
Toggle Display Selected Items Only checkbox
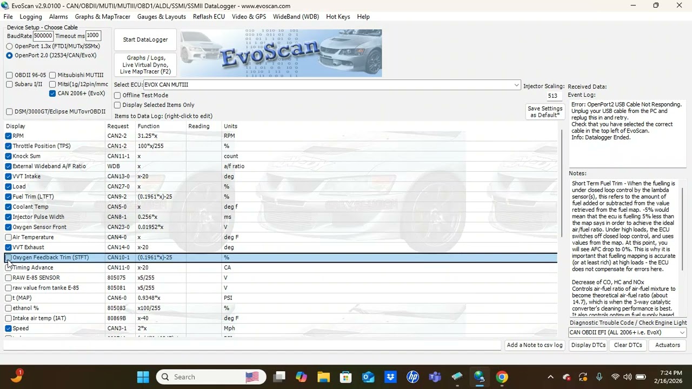[x=117, y=105]
